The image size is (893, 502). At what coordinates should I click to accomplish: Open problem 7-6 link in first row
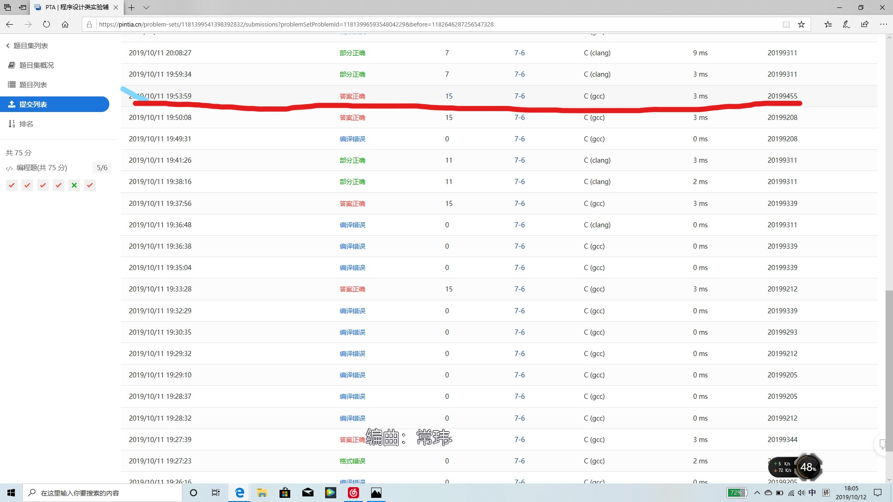click(x=519, y=53)
